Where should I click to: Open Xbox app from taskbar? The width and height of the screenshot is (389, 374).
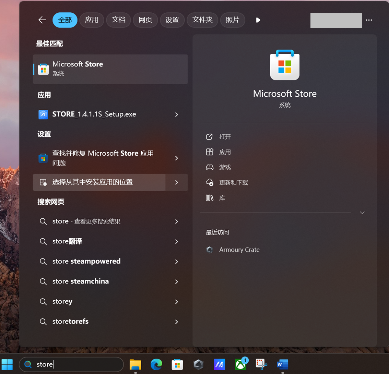click(x=241, y=364)
